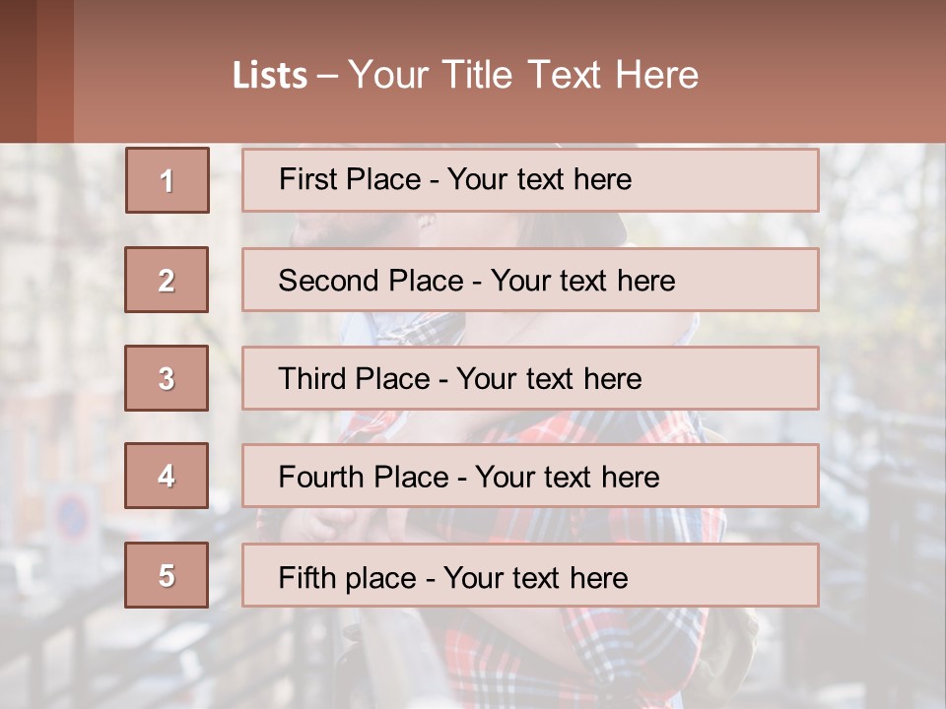The height and width of the screenshot is (709, 946).
Task: Click the number 1 box
Action: [167, 180]
